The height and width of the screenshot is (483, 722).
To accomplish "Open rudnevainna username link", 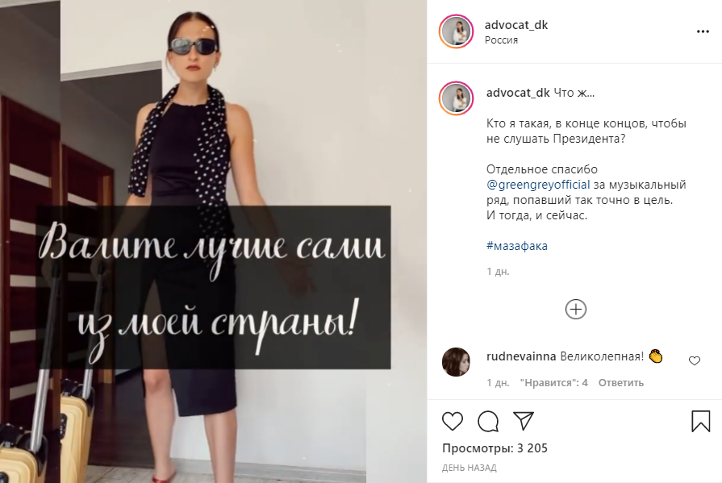I will click(521, 356).
